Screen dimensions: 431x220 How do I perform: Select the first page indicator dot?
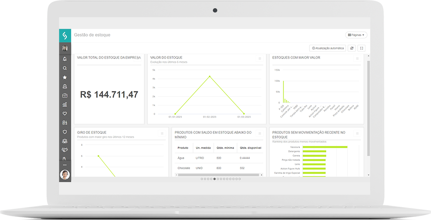click(202, 179)
